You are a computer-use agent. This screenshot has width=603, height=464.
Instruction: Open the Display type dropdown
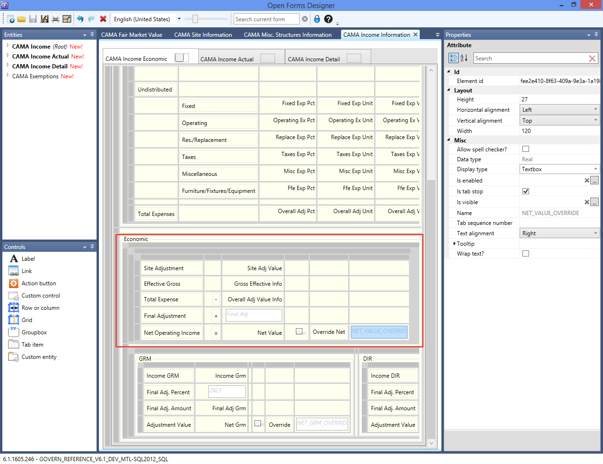[x=560, y=169]
